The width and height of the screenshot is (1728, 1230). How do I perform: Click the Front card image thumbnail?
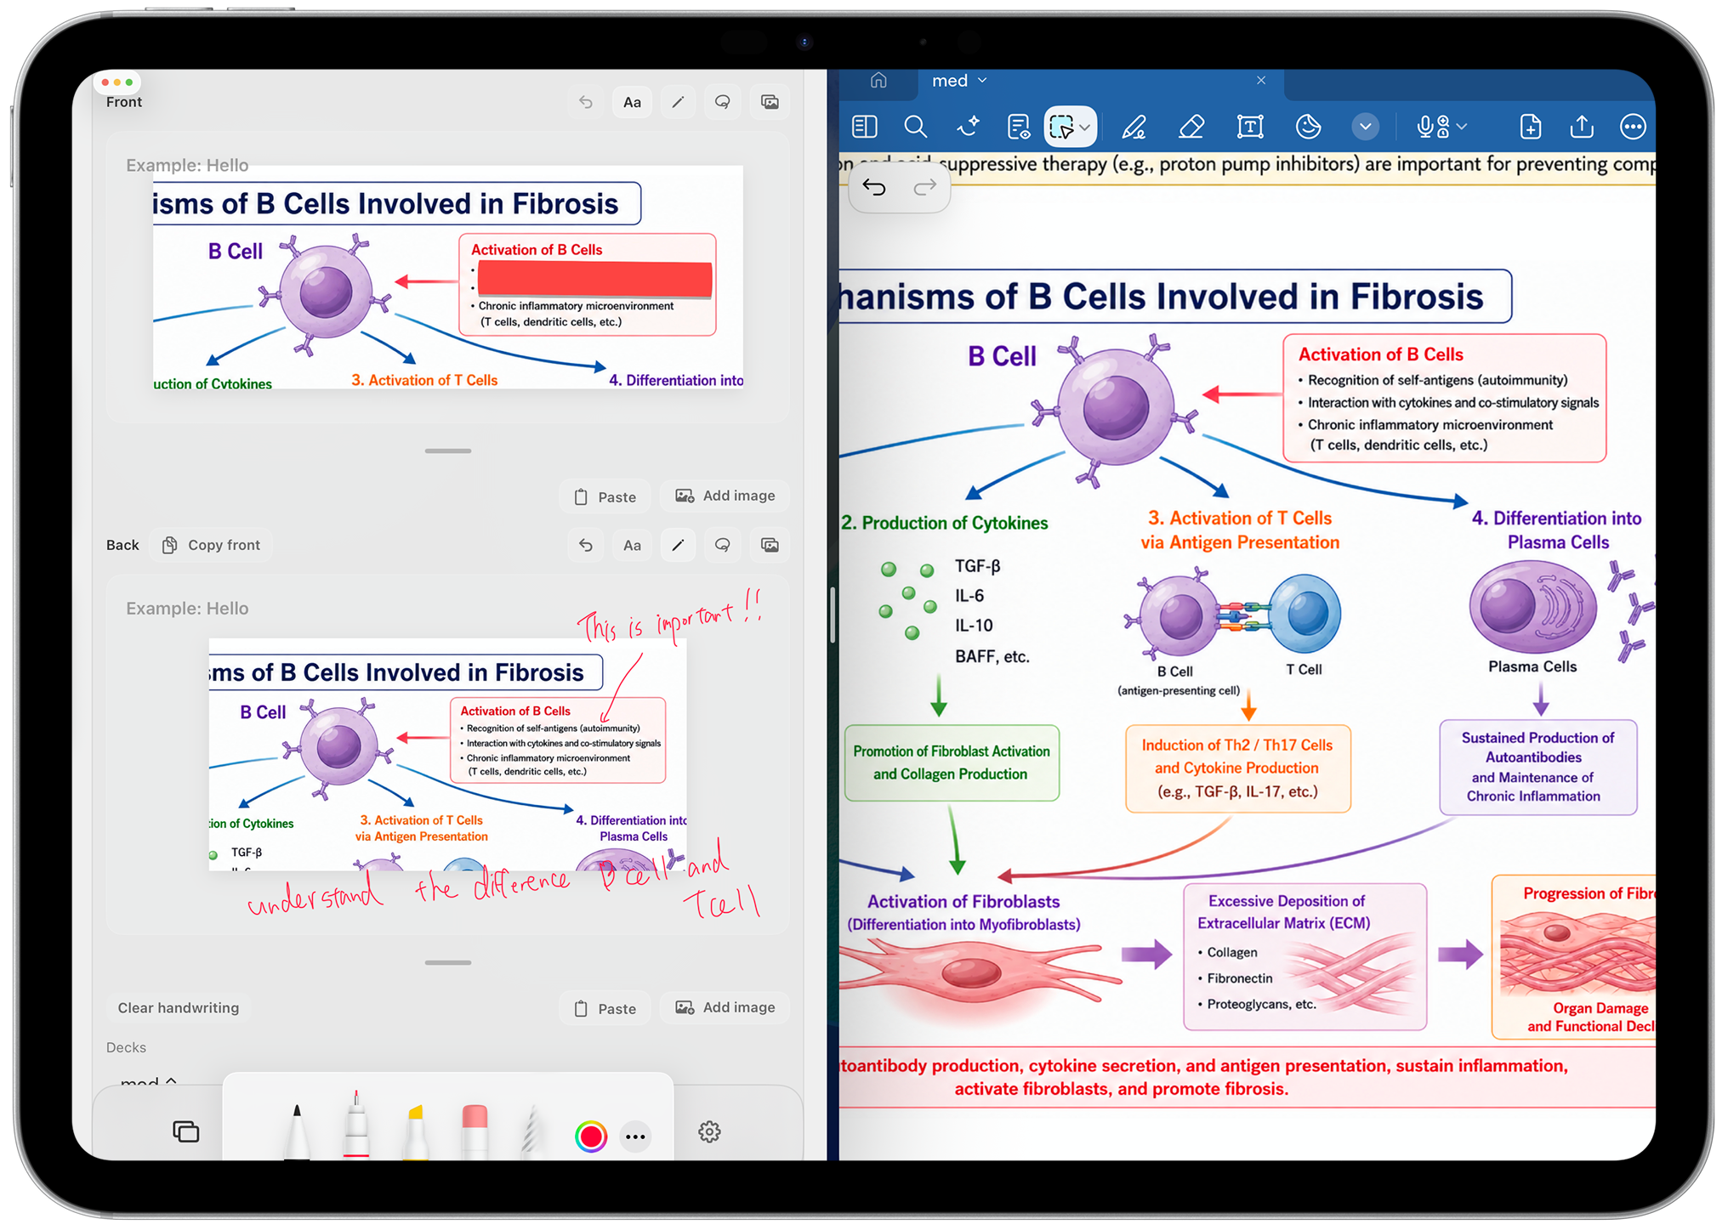(447, 277)
